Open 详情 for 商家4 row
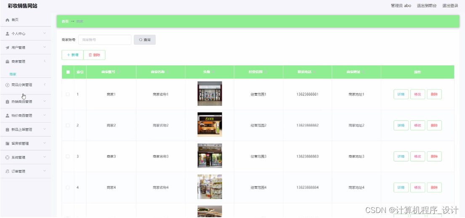Viewport: 465px width, 218px height. (401, 187)
